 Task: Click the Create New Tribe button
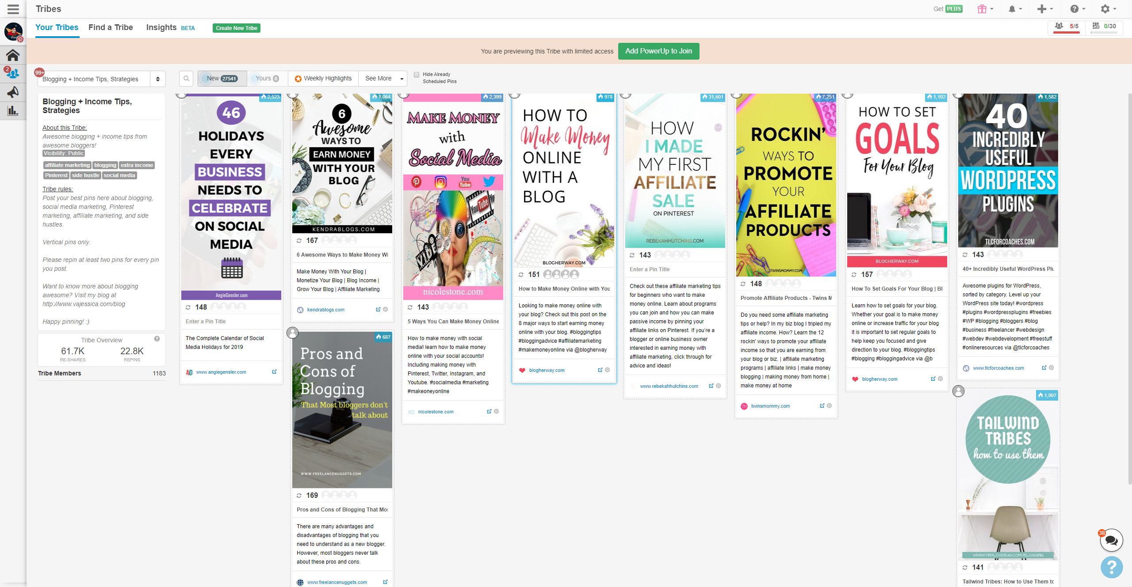[237, 28]
